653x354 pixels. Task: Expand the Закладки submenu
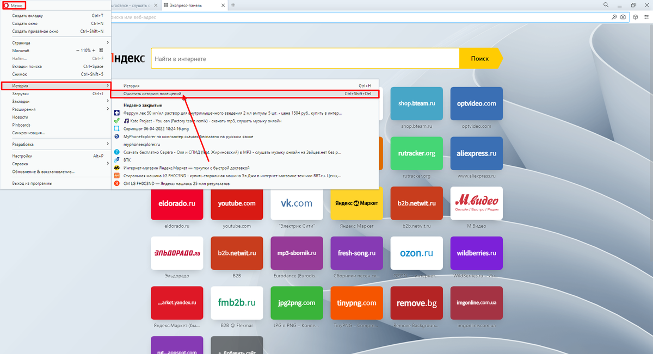tap(56, 101)
